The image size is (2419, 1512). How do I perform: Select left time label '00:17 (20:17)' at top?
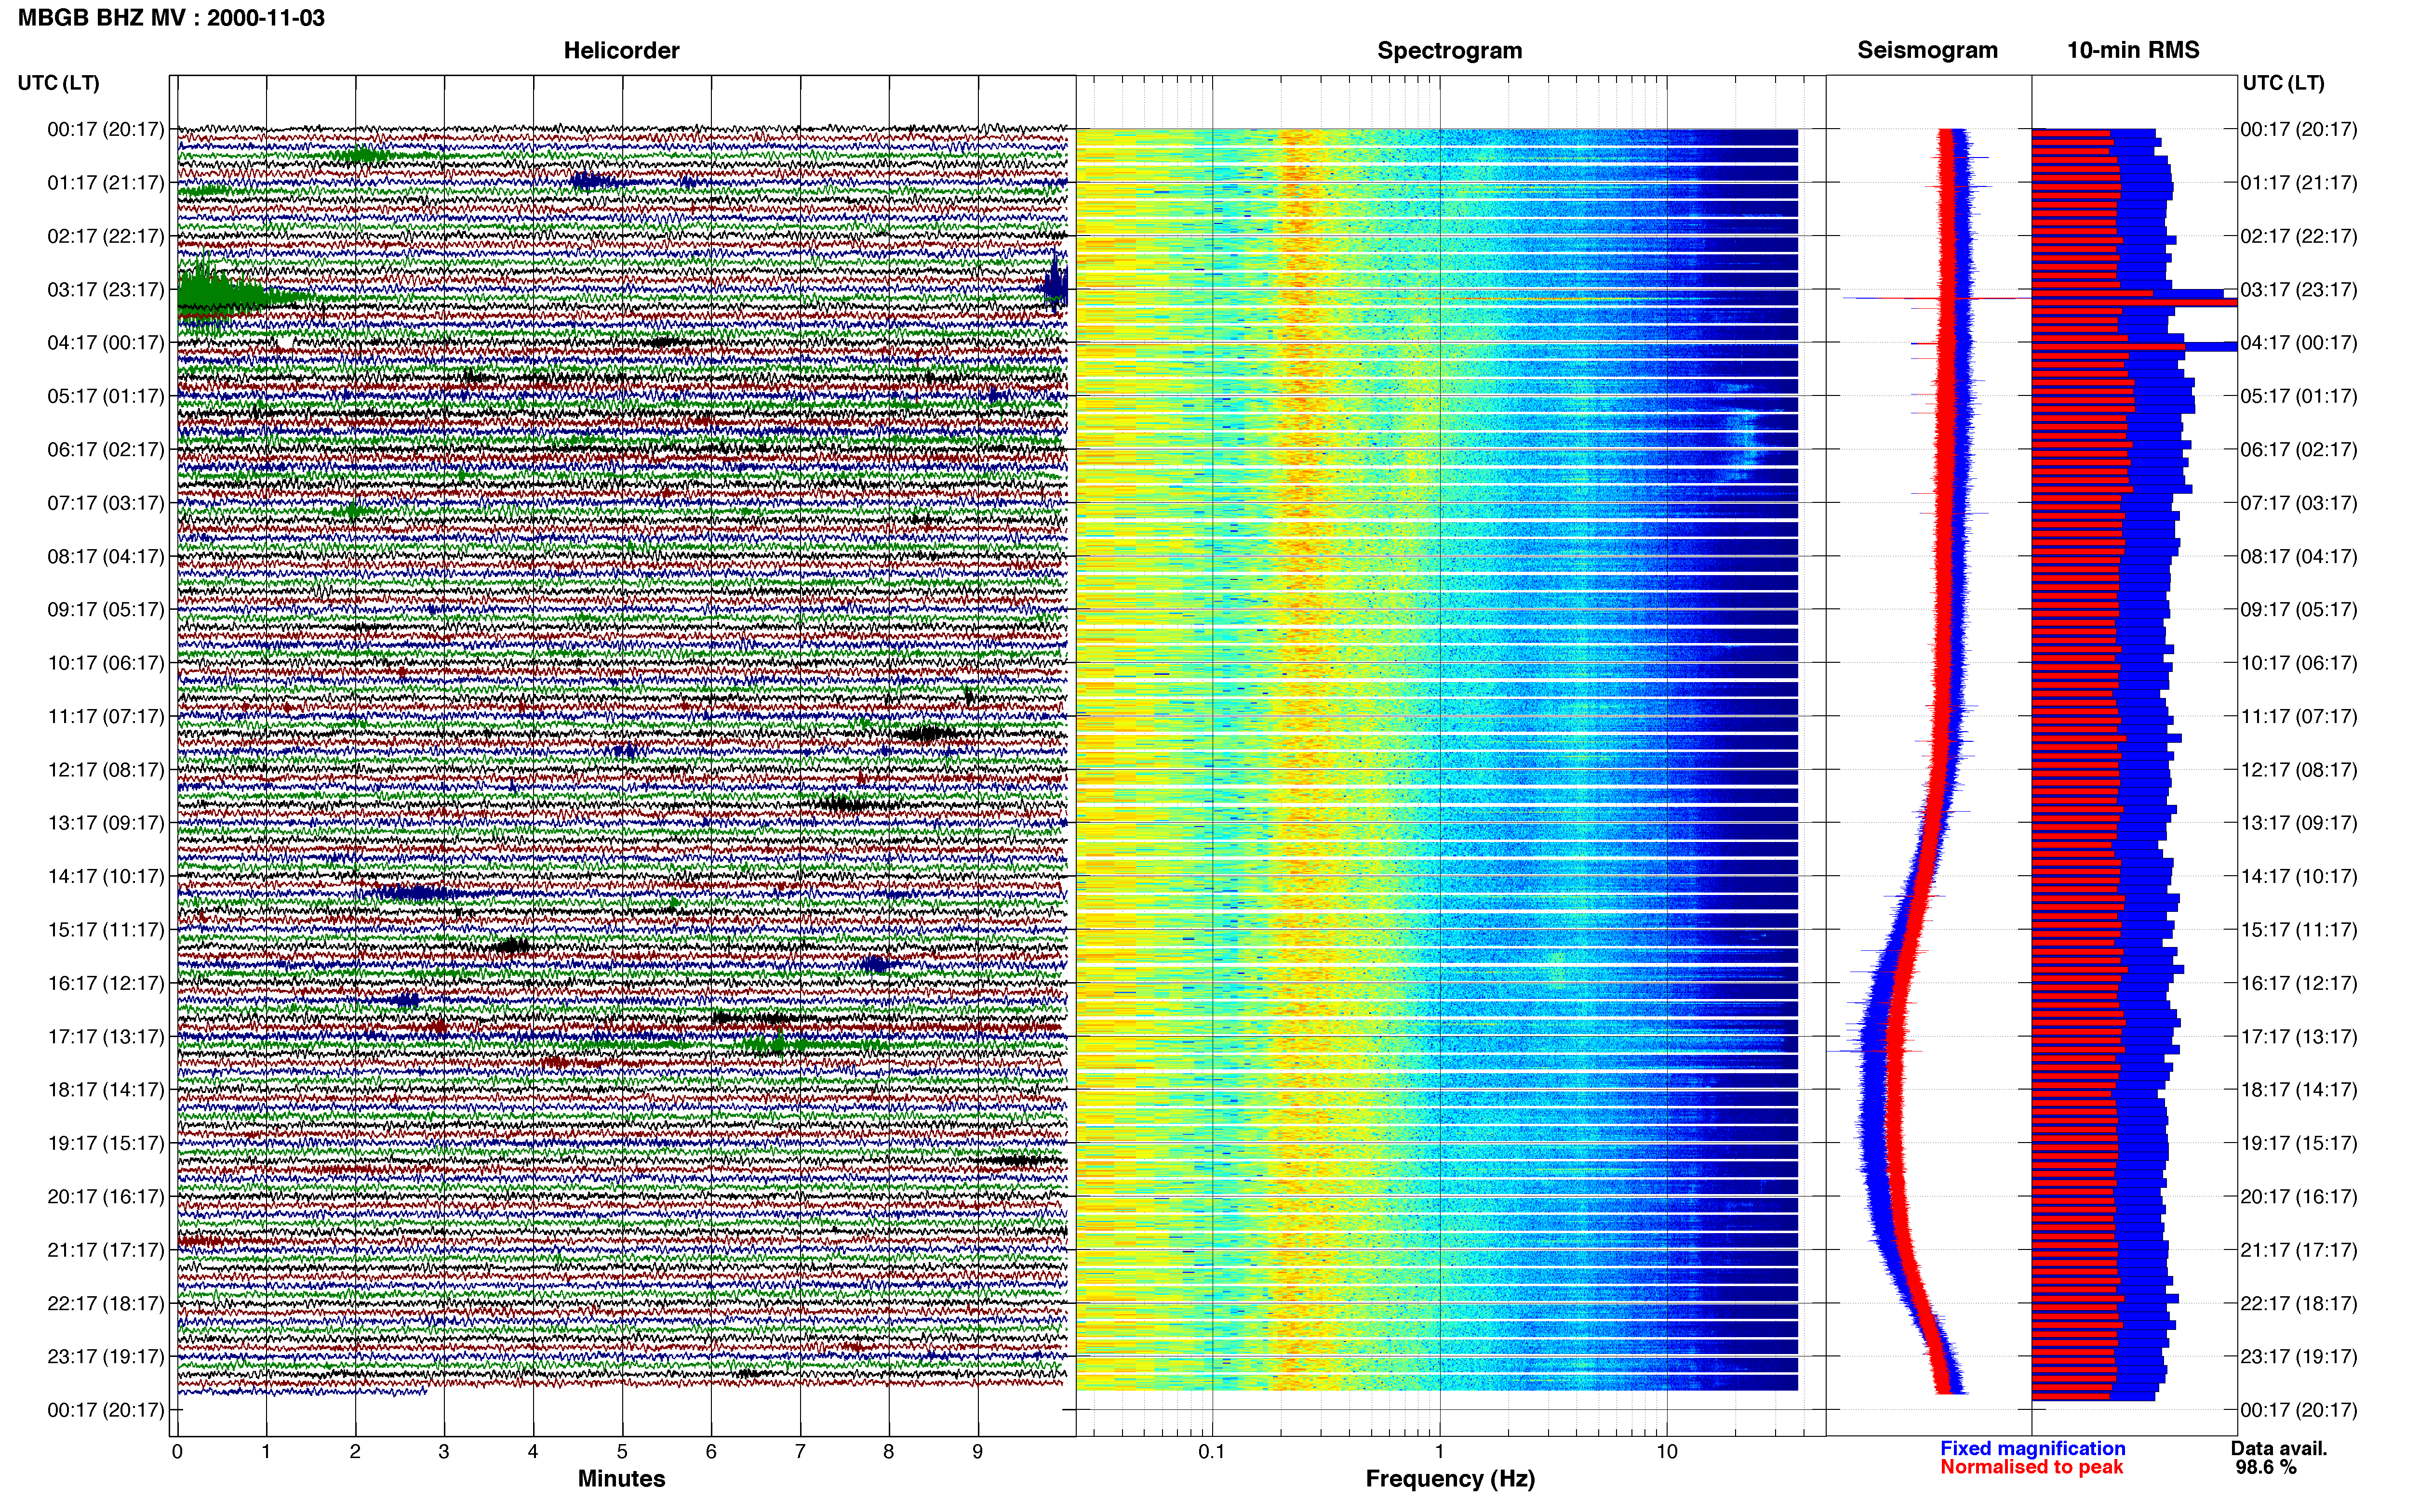106,129
